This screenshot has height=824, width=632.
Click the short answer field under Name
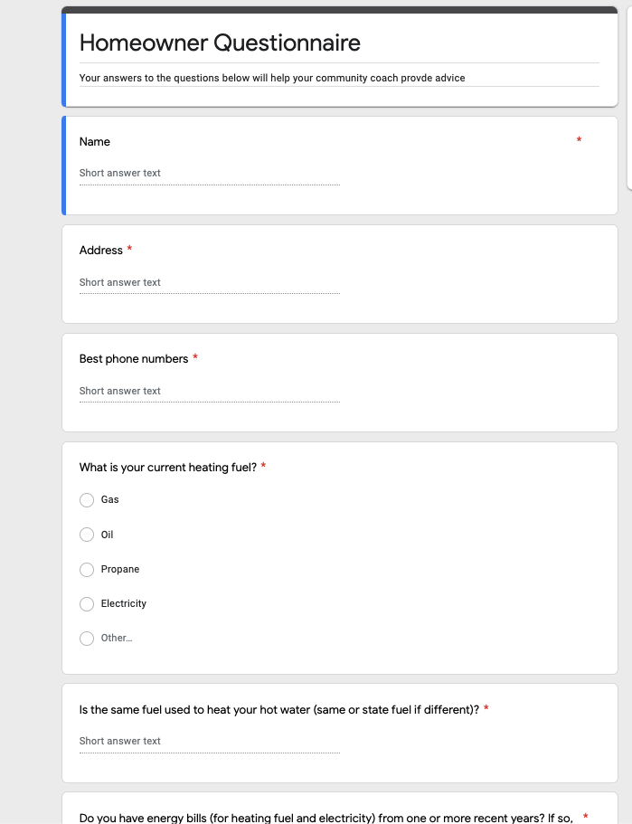coord(210,174)
